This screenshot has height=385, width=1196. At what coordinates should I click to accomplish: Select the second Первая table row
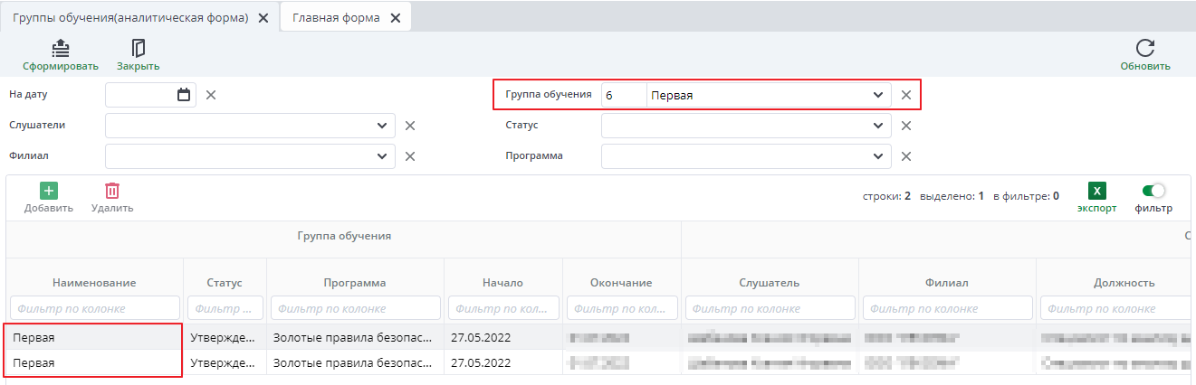[x=94, y=363]
